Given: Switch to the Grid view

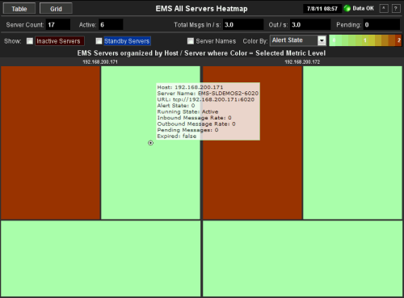Looking at the screenshot, I should (x=56, y=8).
